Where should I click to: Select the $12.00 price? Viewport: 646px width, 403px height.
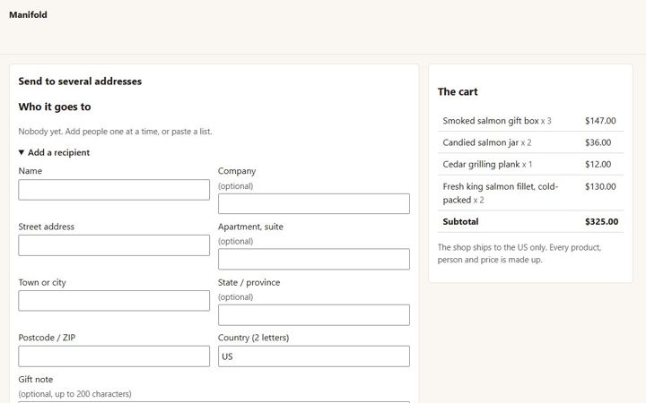click(598, 165)
